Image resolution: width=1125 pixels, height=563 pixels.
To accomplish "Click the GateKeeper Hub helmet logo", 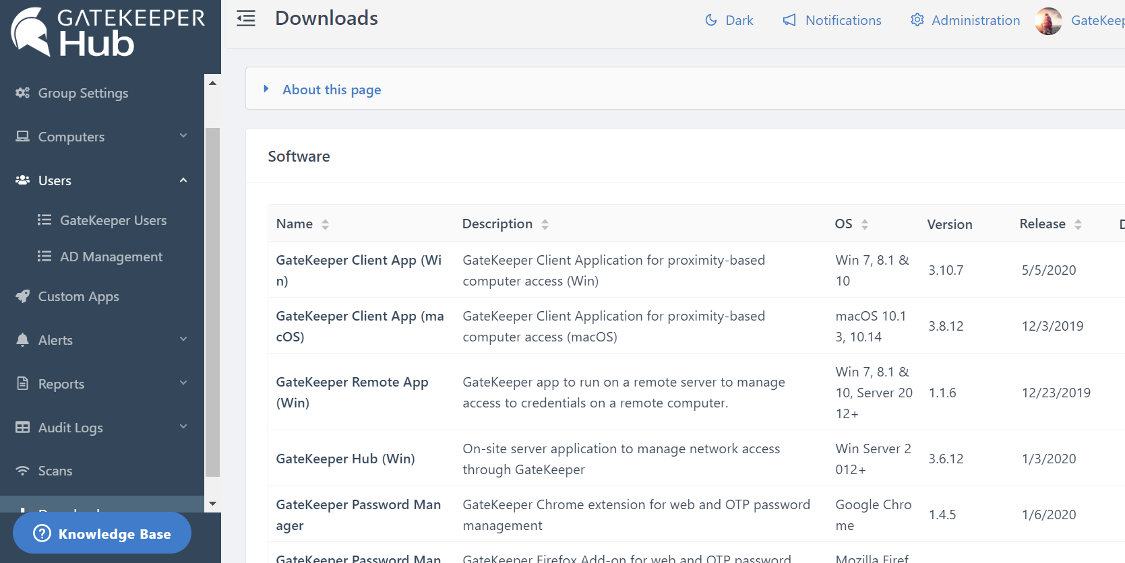I will tap(31, 31).
